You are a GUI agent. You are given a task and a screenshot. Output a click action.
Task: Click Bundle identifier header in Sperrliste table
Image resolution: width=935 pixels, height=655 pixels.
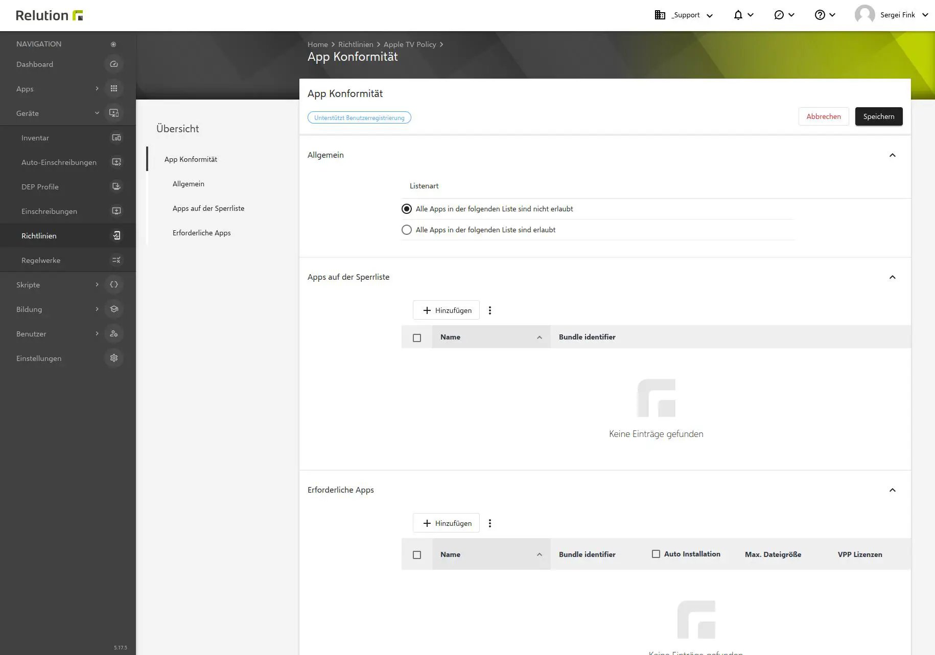[587, 337]
